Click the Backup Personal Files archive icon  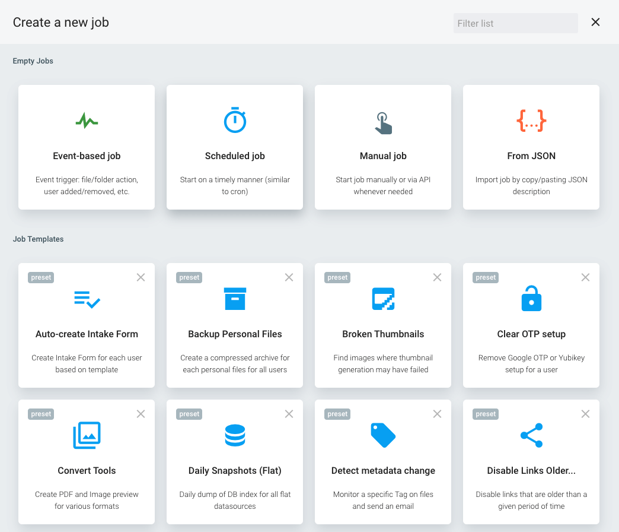[235, 299]
